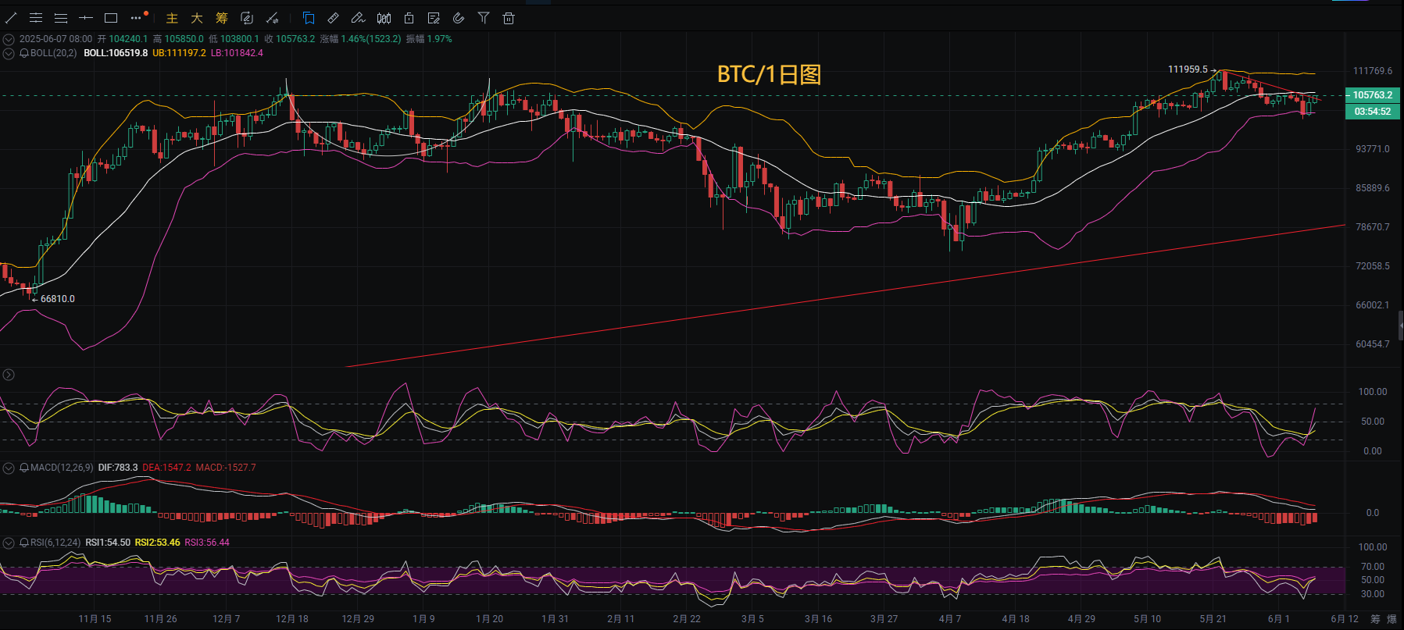Click the 筹 button at bottom right
Screen dimensions: 1404x630
pyautogui.click(x=1375, y=619)
